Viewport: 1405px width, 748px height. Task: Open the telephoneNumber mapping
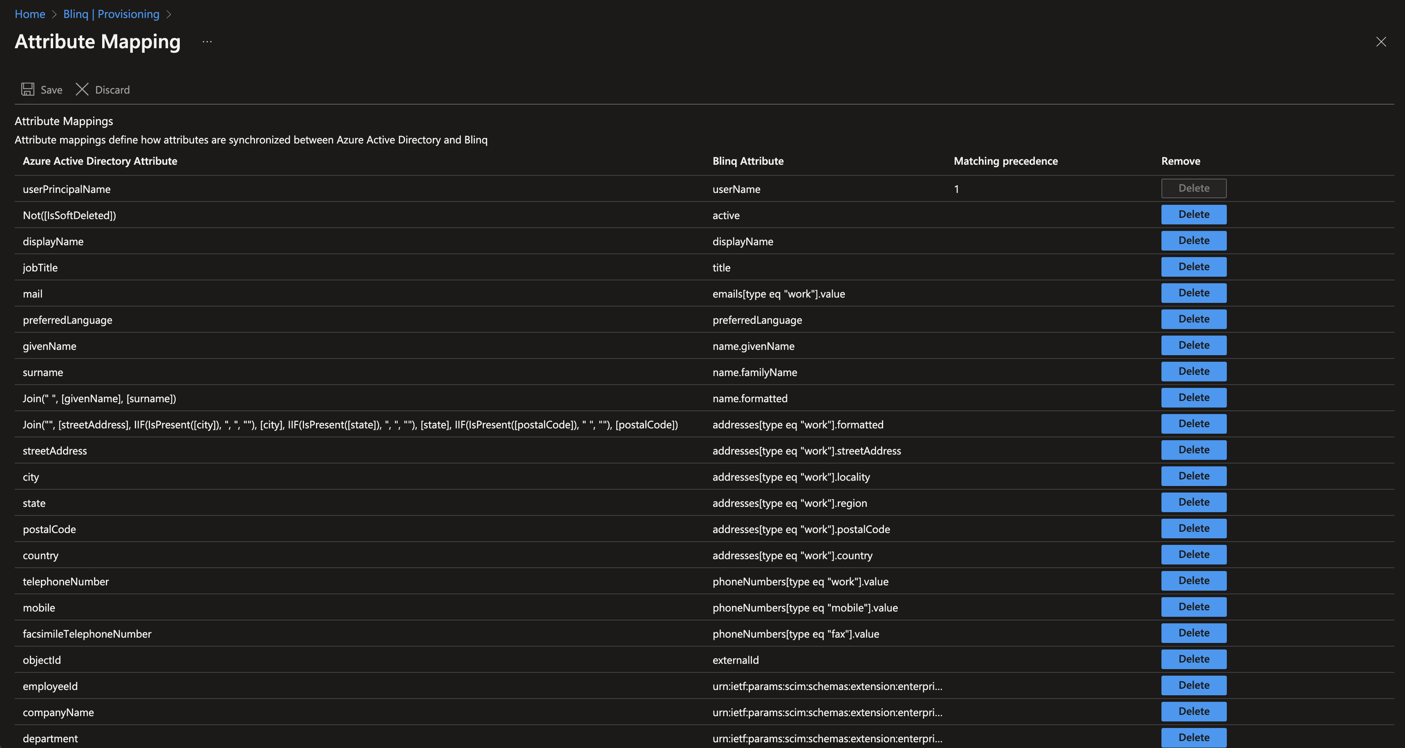click(66, 582)
